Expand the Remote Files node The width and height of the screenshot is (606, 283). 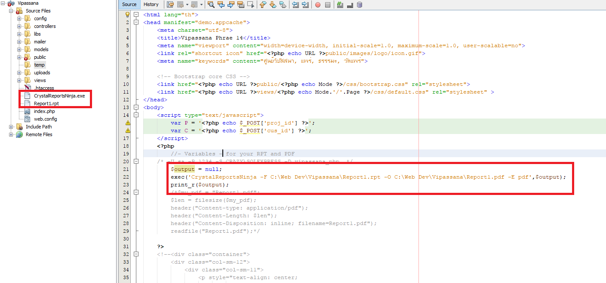click(x=11, y=134)
